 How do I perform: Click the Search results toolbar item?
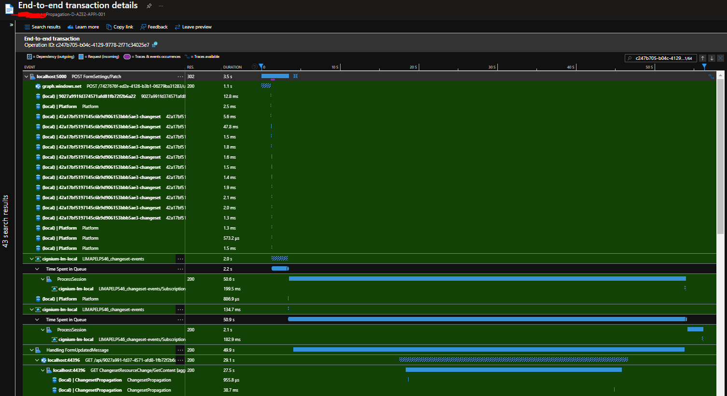click(42, 27)
